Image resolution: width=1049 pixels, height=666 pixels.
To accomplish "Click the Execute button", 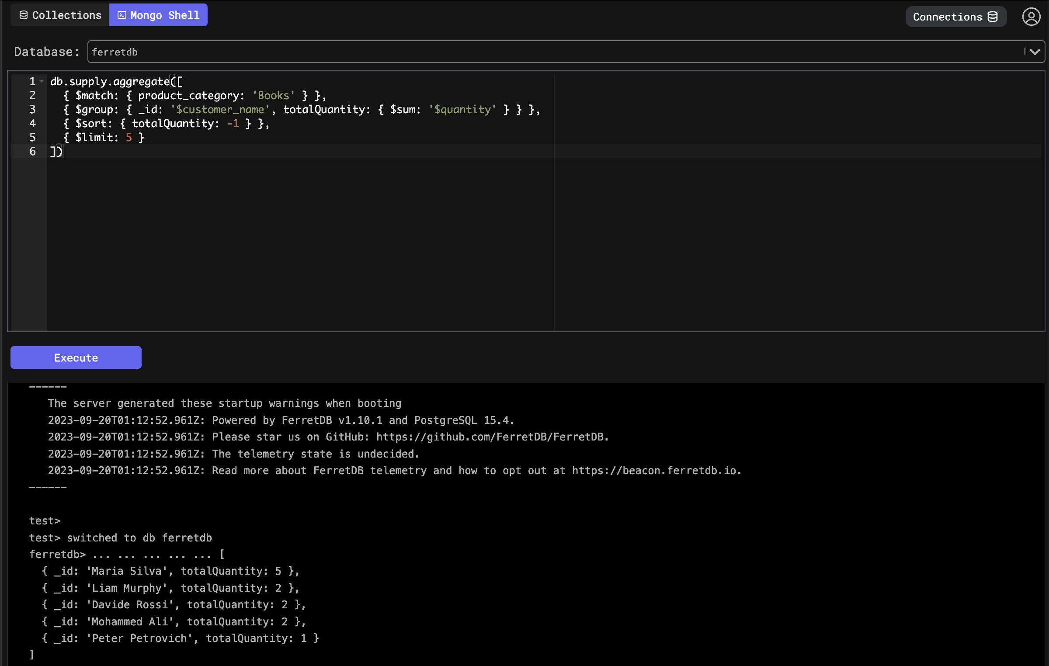I will [x=76, y=357].
